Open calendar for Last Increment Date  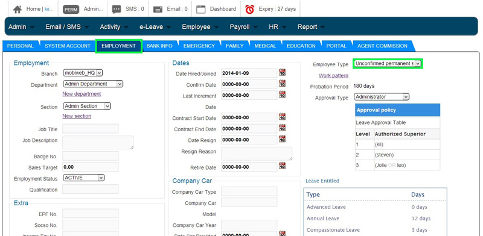pos(282,95)
